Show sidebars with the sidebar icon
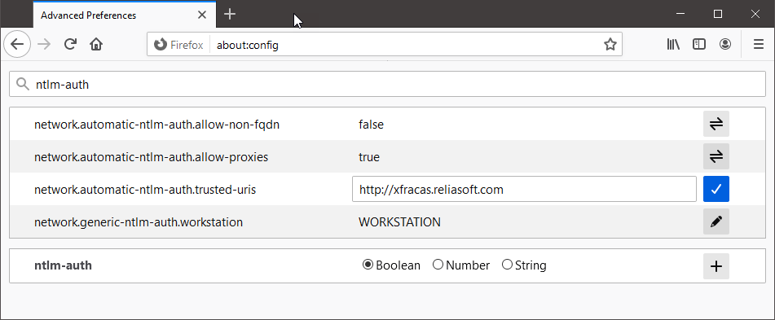This screenshot has height=320, width=775. [x=699, y=45]
